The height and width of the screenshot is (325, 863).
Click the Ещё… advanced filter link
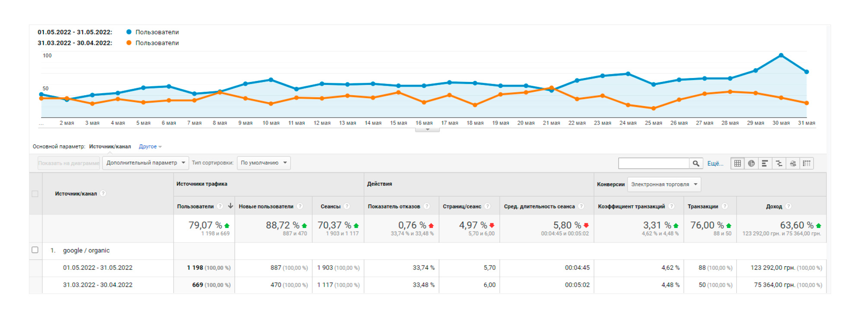tap(715, 163)
